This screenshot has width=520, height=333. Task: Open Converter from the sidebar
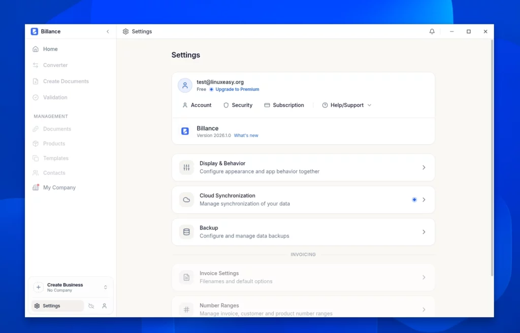[71, 65]
